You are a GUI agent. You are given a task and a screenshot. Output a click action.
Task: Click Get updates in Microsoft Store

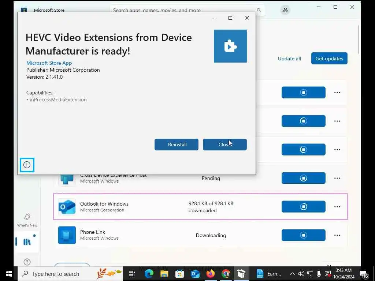329,59
